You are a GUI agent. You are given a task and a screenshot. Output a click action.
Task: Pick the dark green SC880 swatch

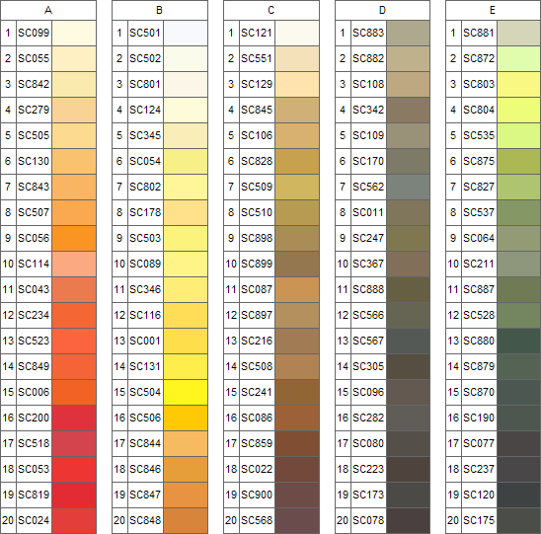(519, 341)
